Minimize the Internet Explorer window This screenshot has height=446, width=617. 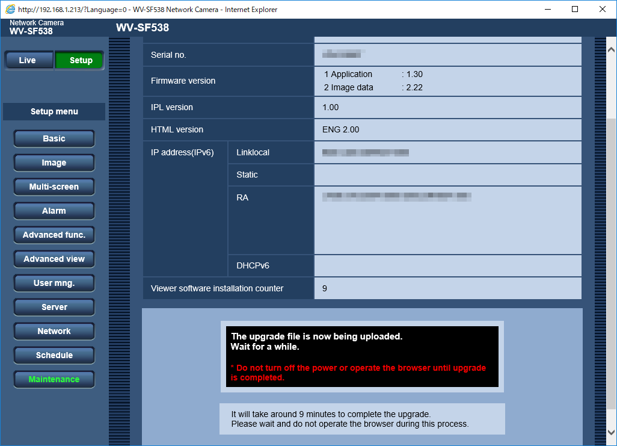548,9
